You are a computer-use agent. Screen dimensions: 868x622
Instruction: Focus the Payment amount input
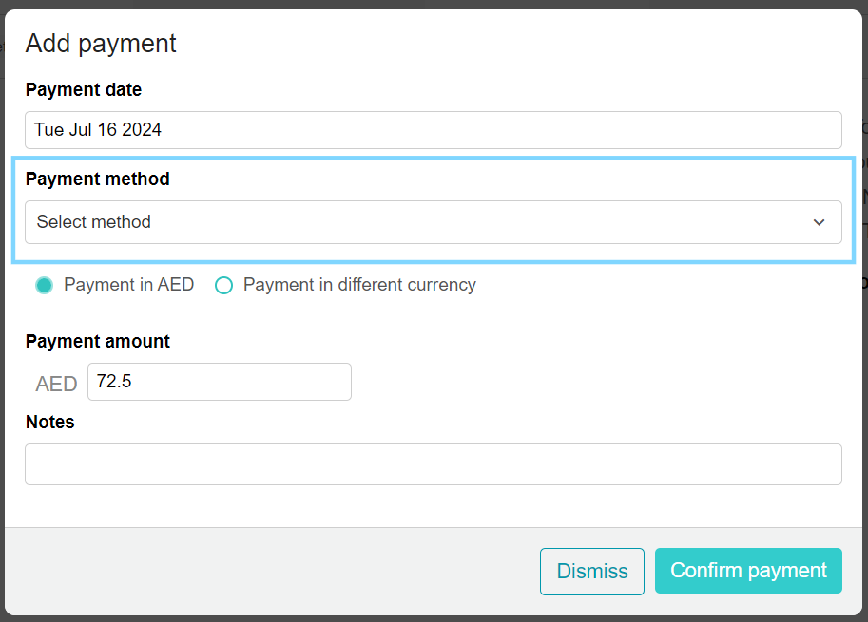(x=220, y=382)
